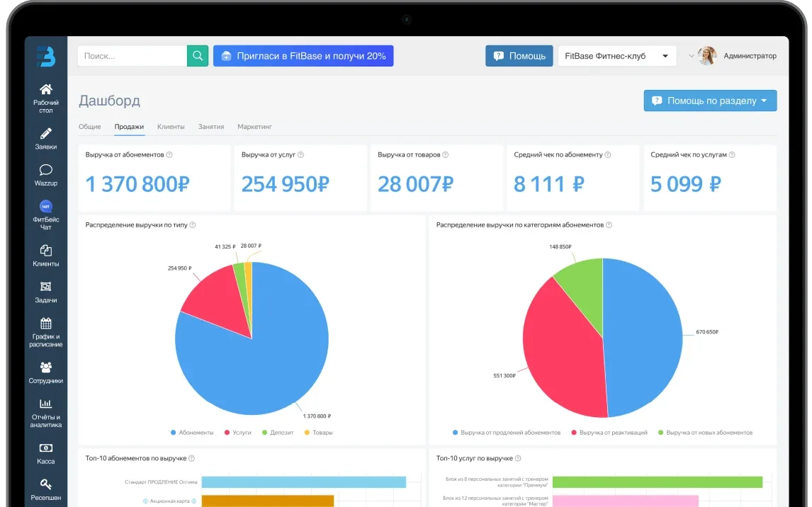812x507 pixels.
Task: Open Отчёты и аналитика chart icon
Action: (45, 404)
